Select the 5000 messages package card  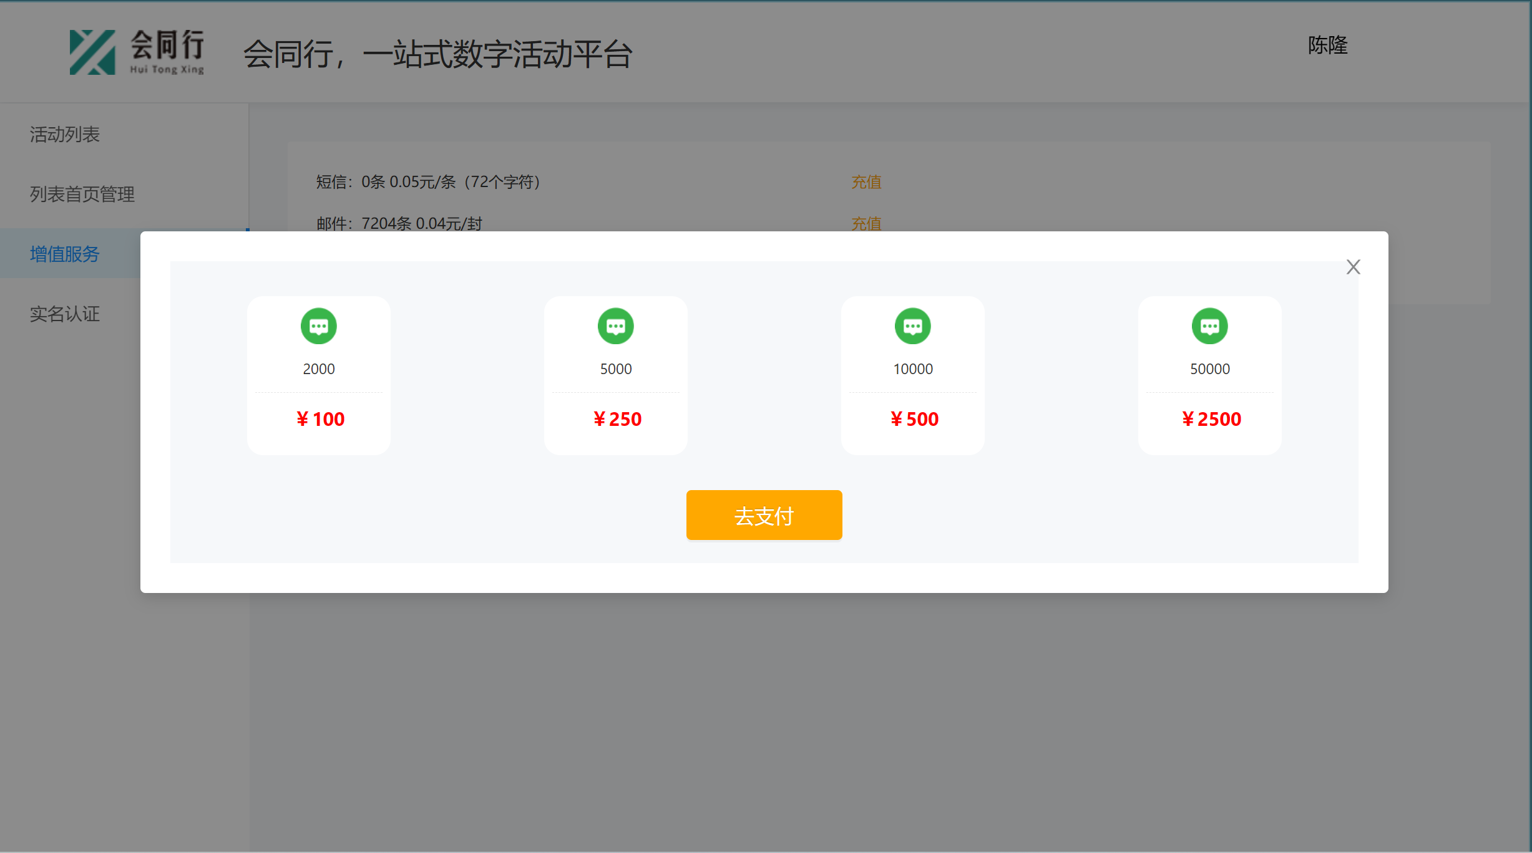tap(616, 375)
